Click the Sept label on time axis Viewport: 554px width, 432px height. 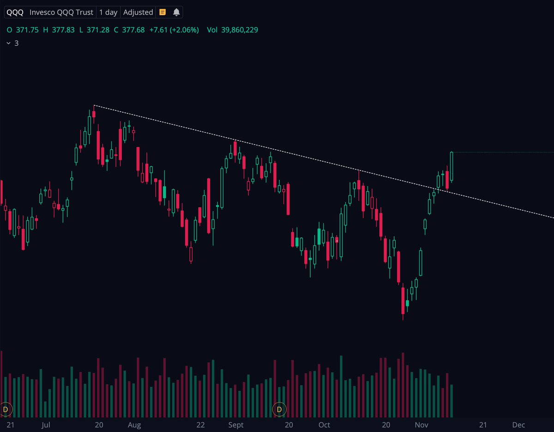click(235, 425)
